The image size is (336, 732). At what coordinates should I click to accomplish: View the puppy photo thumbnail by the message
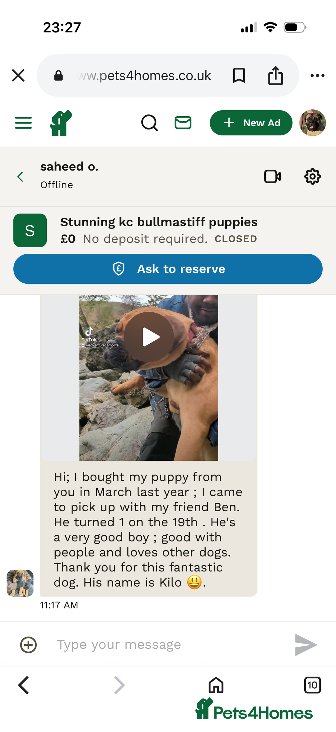coord(20,583)
